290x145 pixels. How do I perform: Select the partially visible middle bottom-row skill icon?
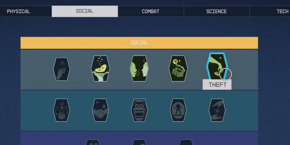139,142
